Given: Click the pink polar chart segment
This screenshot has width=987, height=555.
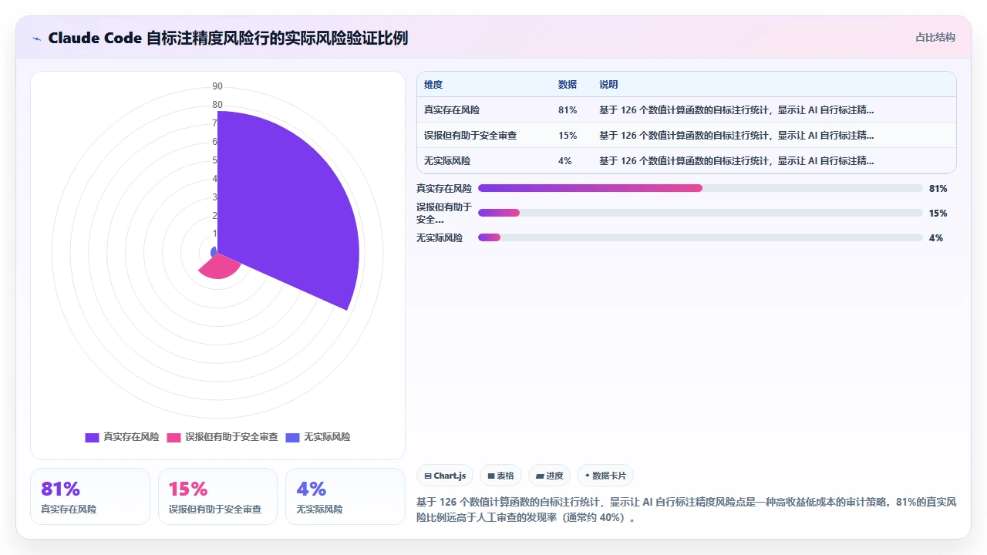Looking at the screenshot, I should point(219,268).
